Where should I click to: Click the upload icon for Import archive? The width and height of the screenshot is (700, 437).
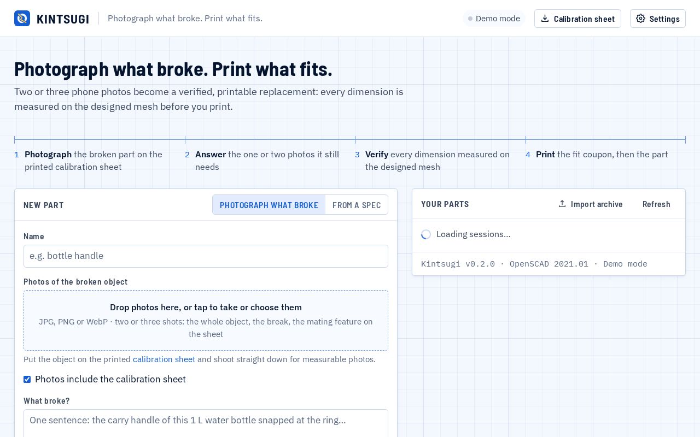tap(562, 204)
